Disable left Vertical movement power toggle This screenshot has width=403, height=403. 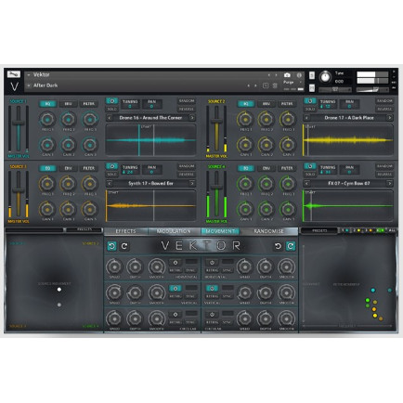(175, 288)
